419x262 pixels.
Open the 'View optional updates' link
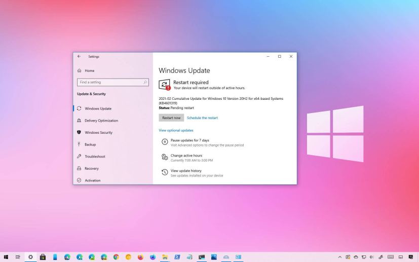(176, 130)
